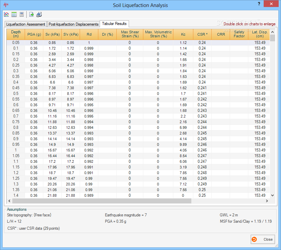This screenshot has height=250, width=281.
Task: Close window with red X button
Action: 271,4
